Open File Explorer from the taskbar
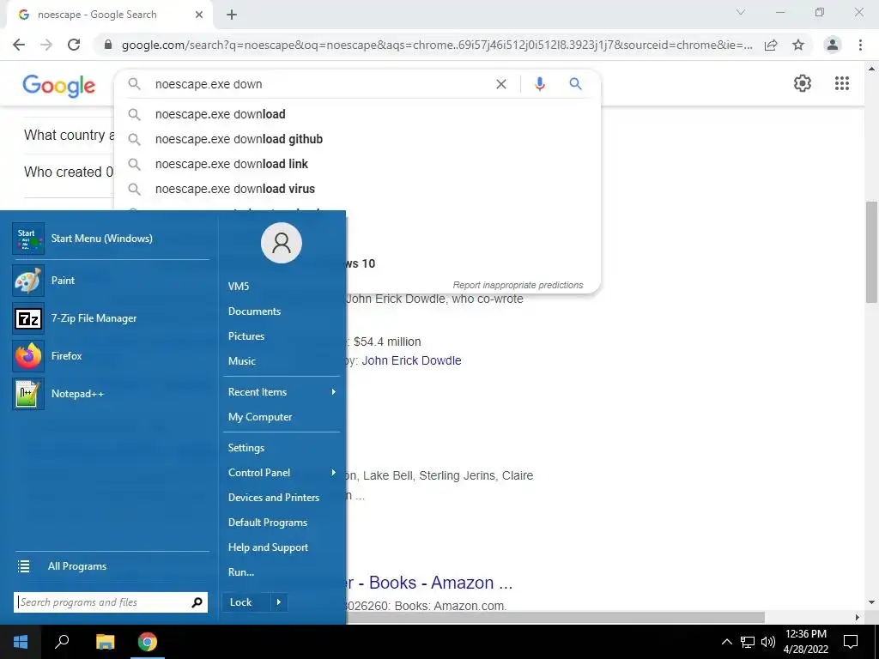This screenshot has height=659, width=879. [x=105, y=642]
